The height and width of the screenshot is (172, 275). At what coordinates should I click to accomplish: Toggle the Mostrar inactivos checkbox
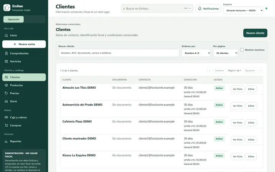click(x=242, y=50)
